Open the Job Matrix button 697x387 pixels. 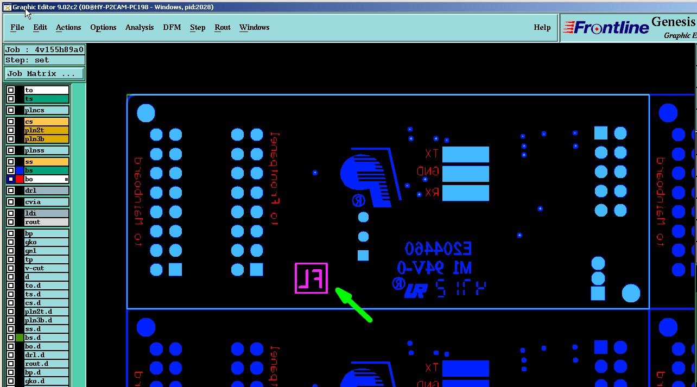pyautogui.click(x=45, y=73)
